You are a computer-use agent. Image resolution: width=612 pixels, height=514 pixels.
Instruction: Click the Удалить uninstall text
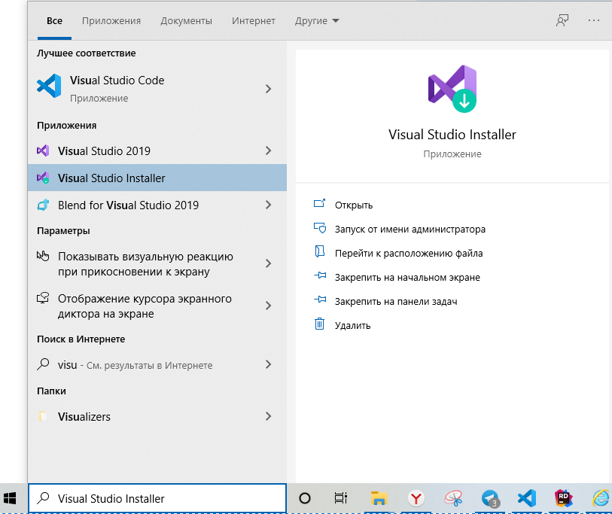[352, 326]
